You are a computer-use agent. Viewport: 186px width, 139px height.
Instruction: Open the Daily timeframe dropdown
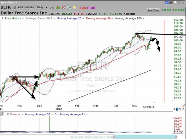(42, 7)
